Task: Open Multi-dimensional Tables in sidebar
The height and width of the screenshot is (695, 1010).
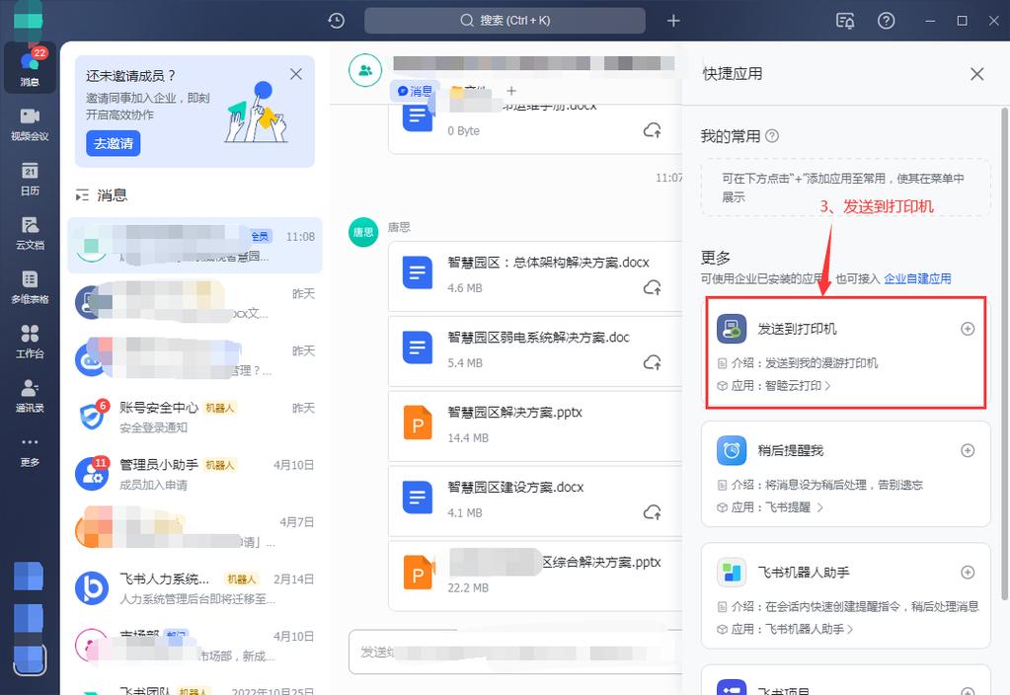Action: point(30,287)
